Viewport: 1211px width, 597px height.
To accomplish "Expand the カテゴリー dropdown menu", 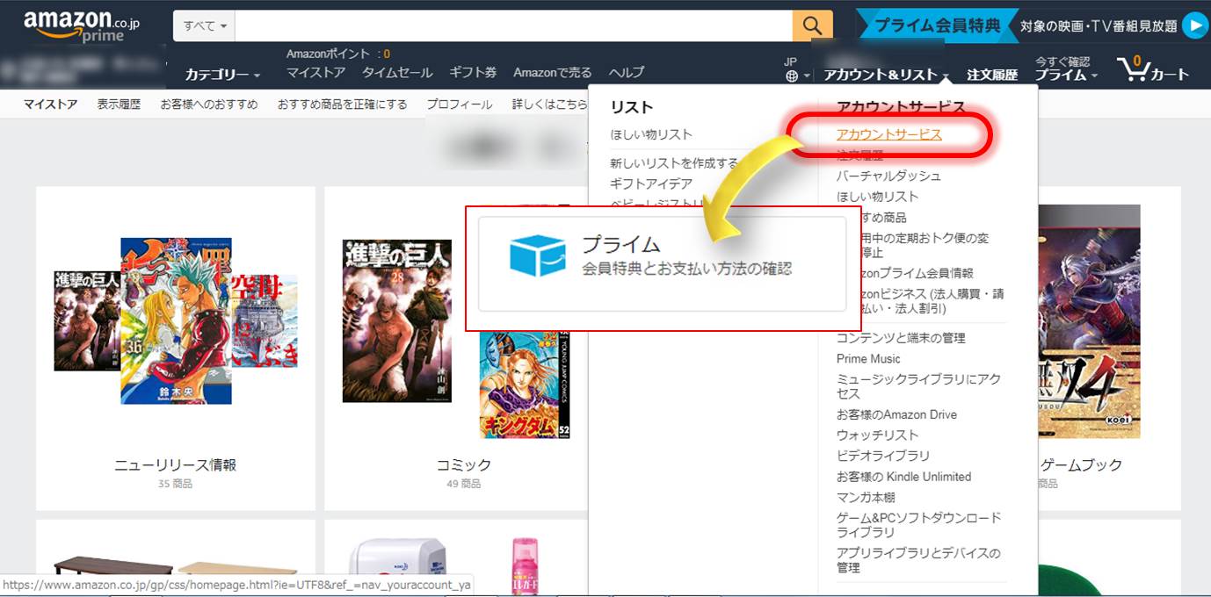I will (222, 75).
